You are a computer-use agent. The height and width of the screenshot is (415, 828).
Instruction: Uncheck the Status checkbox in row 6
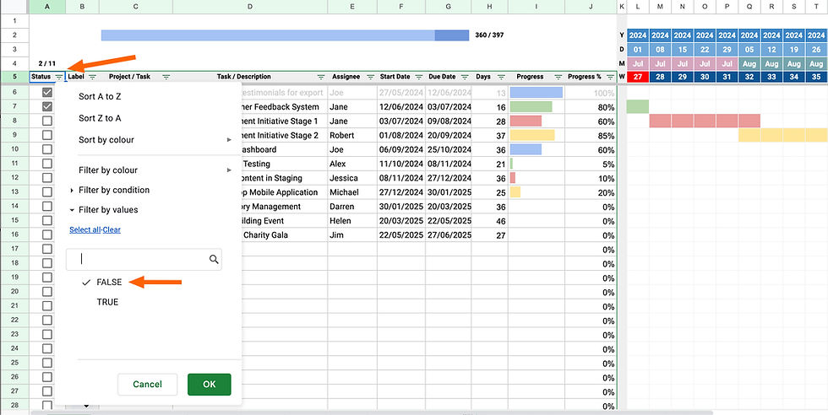point(47,92)
